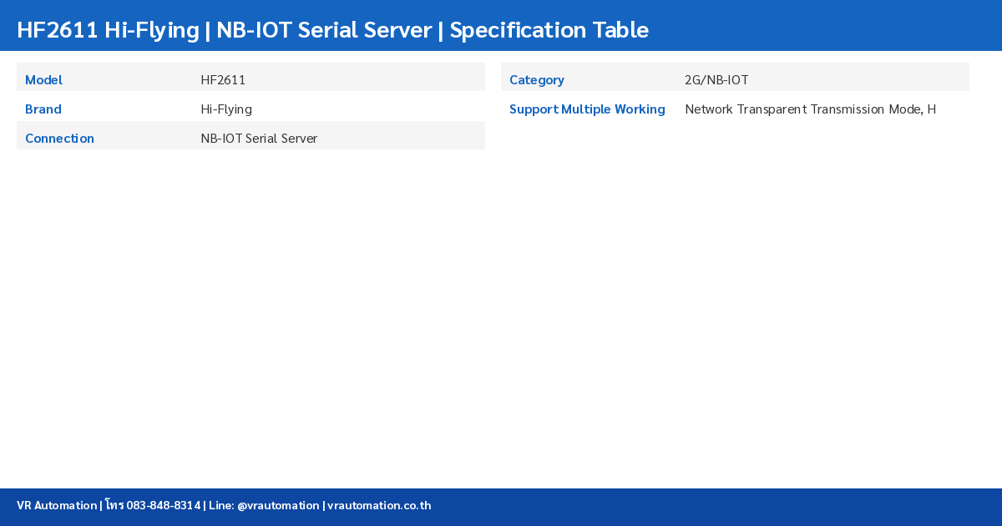
Task: Click the Line: label in the footer
Action: (221, 506)
